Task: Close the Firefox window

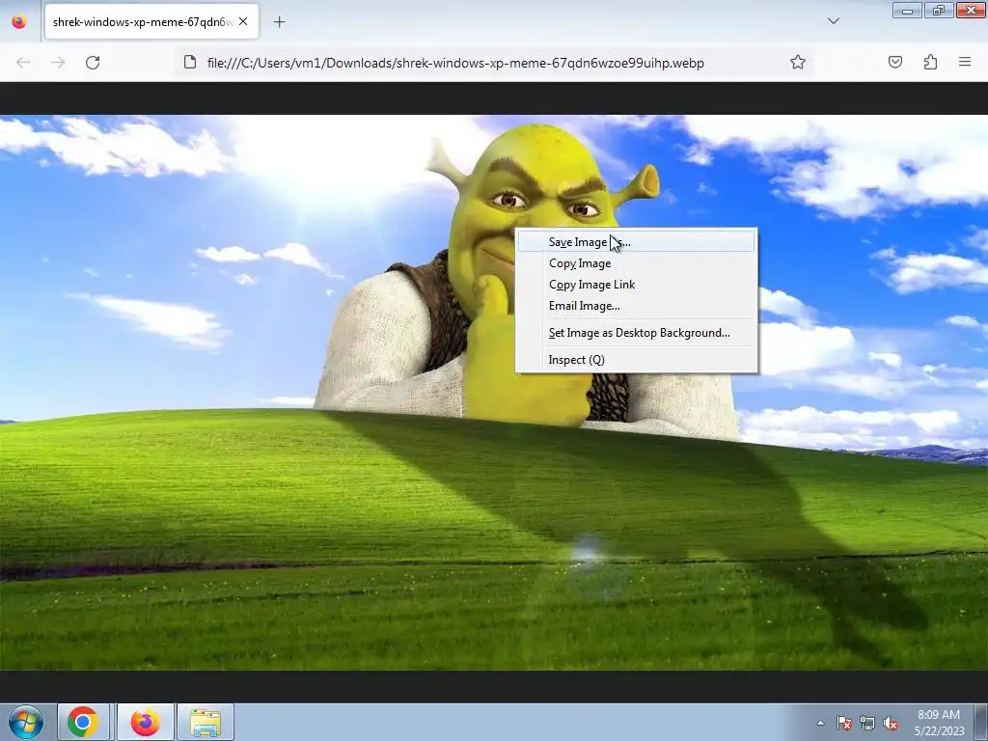Action: pos(971,11)
